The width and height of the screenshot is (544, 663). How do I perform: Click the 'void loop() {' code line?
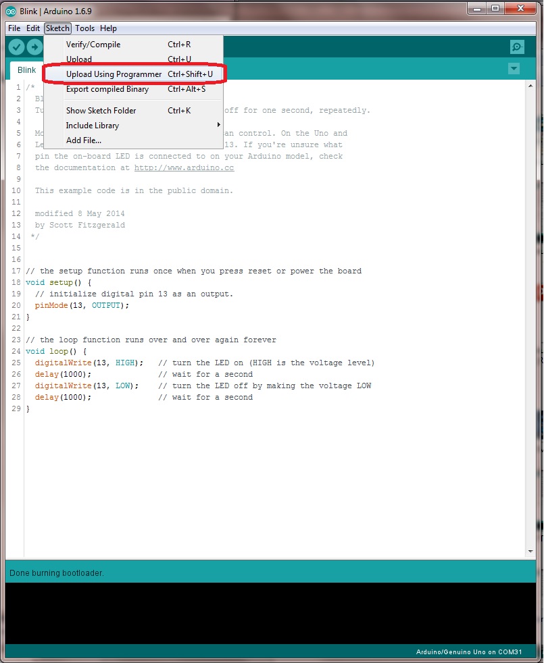(x=56, y=351)
